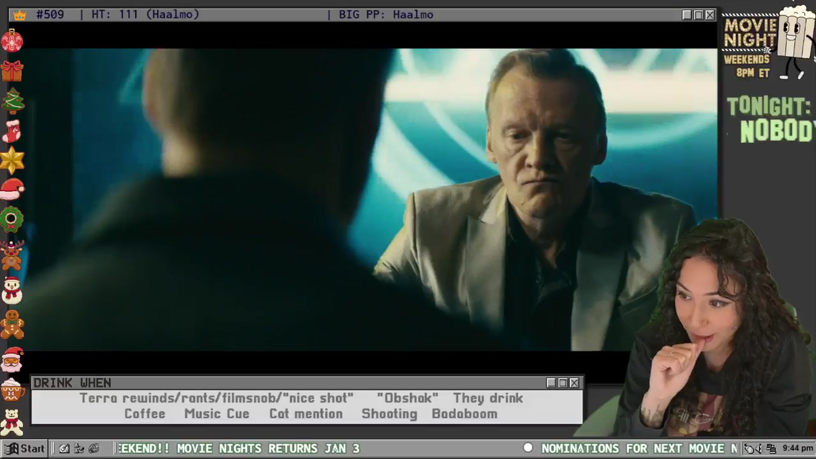Click the 'MOVIE NIGHTS RETURNS JAN 3' ticker text

[x=268, y=448]
